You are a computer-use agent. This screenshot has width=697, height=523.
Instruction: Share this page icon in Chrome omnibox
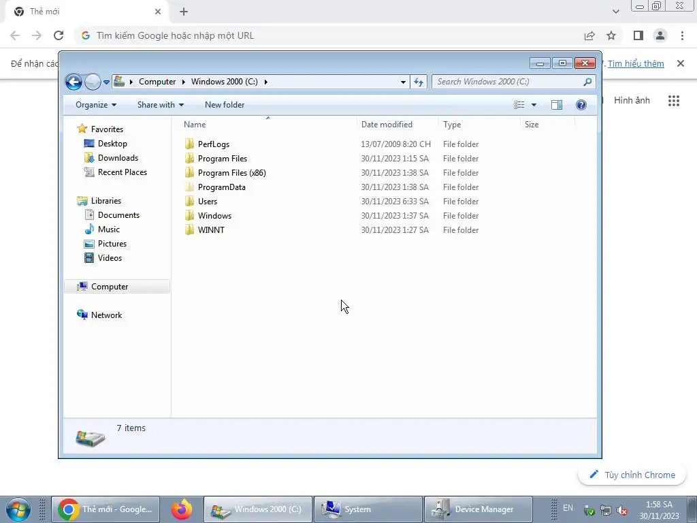click(589, 35)
